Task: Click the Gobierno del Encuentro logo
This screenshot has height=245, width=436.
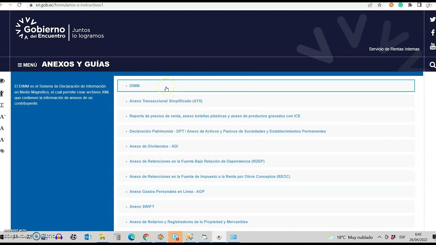Action: click(x=60, y=29)
